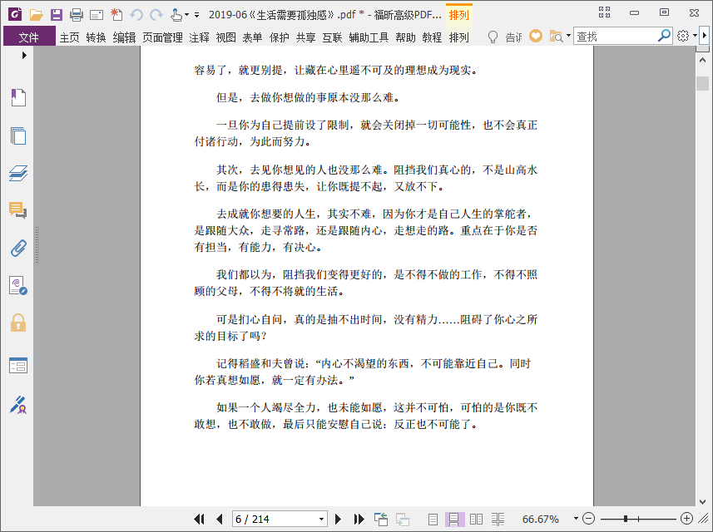Open search folder options dropdown
Viewport: 713px width, 532px height.
coord(568,36)
